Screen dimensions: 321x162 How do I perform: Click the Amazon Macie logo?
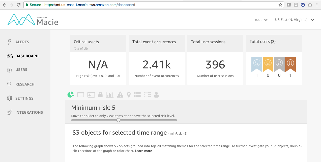(x=33, y=20)
